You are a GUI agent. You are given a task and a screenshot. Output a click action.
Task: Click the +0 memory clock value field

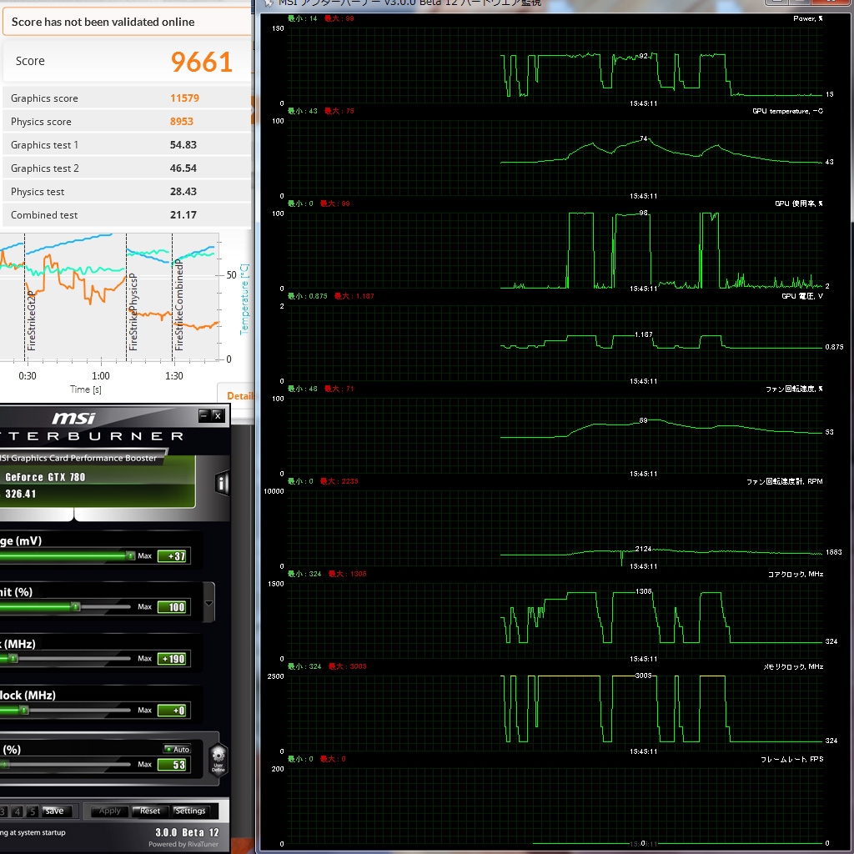coord(173,711)
